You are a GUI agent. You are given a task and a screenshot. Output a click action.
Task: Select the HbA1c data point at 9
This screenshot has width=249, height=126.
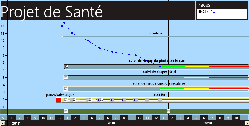[x=99, y=48]
